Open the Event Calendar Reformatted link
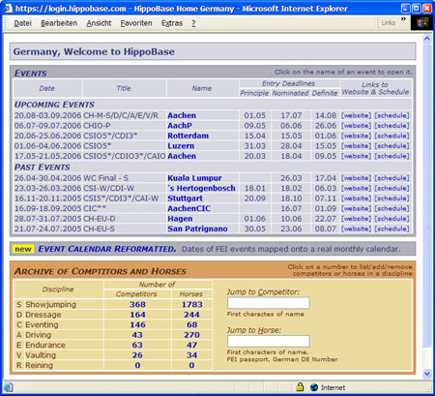This screenshot has width=435, height=396. click(107, 249)
